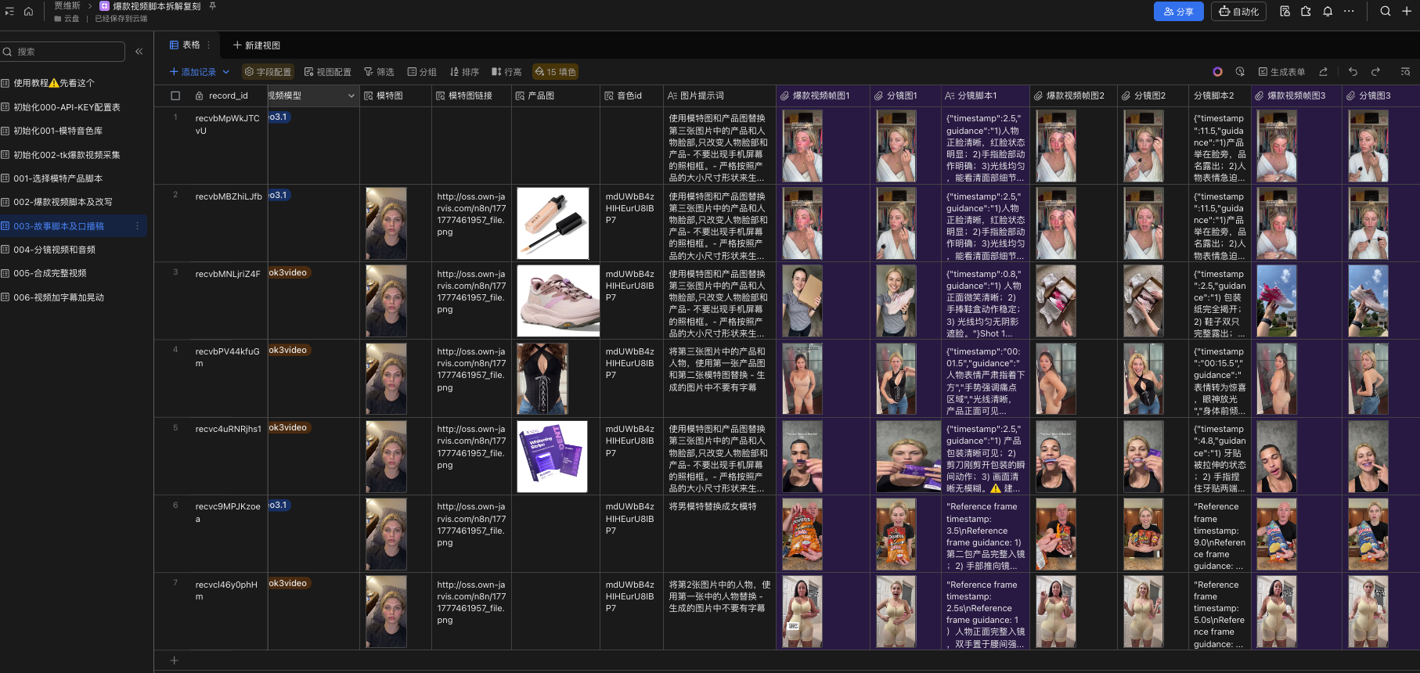The width and height of the screenshot is (1420, 673).
Task: Open whitening strips product image in row 5
Action: pos(552,456)
